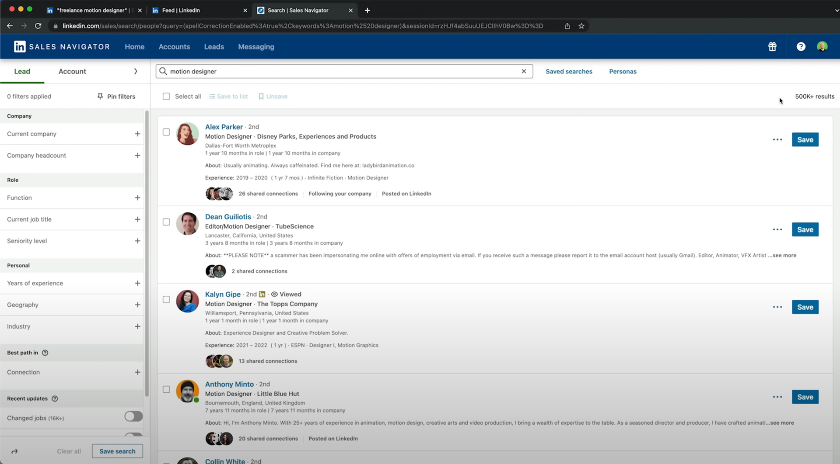
Task: Go back with the browser back arrow
Action: coord(10,26)
